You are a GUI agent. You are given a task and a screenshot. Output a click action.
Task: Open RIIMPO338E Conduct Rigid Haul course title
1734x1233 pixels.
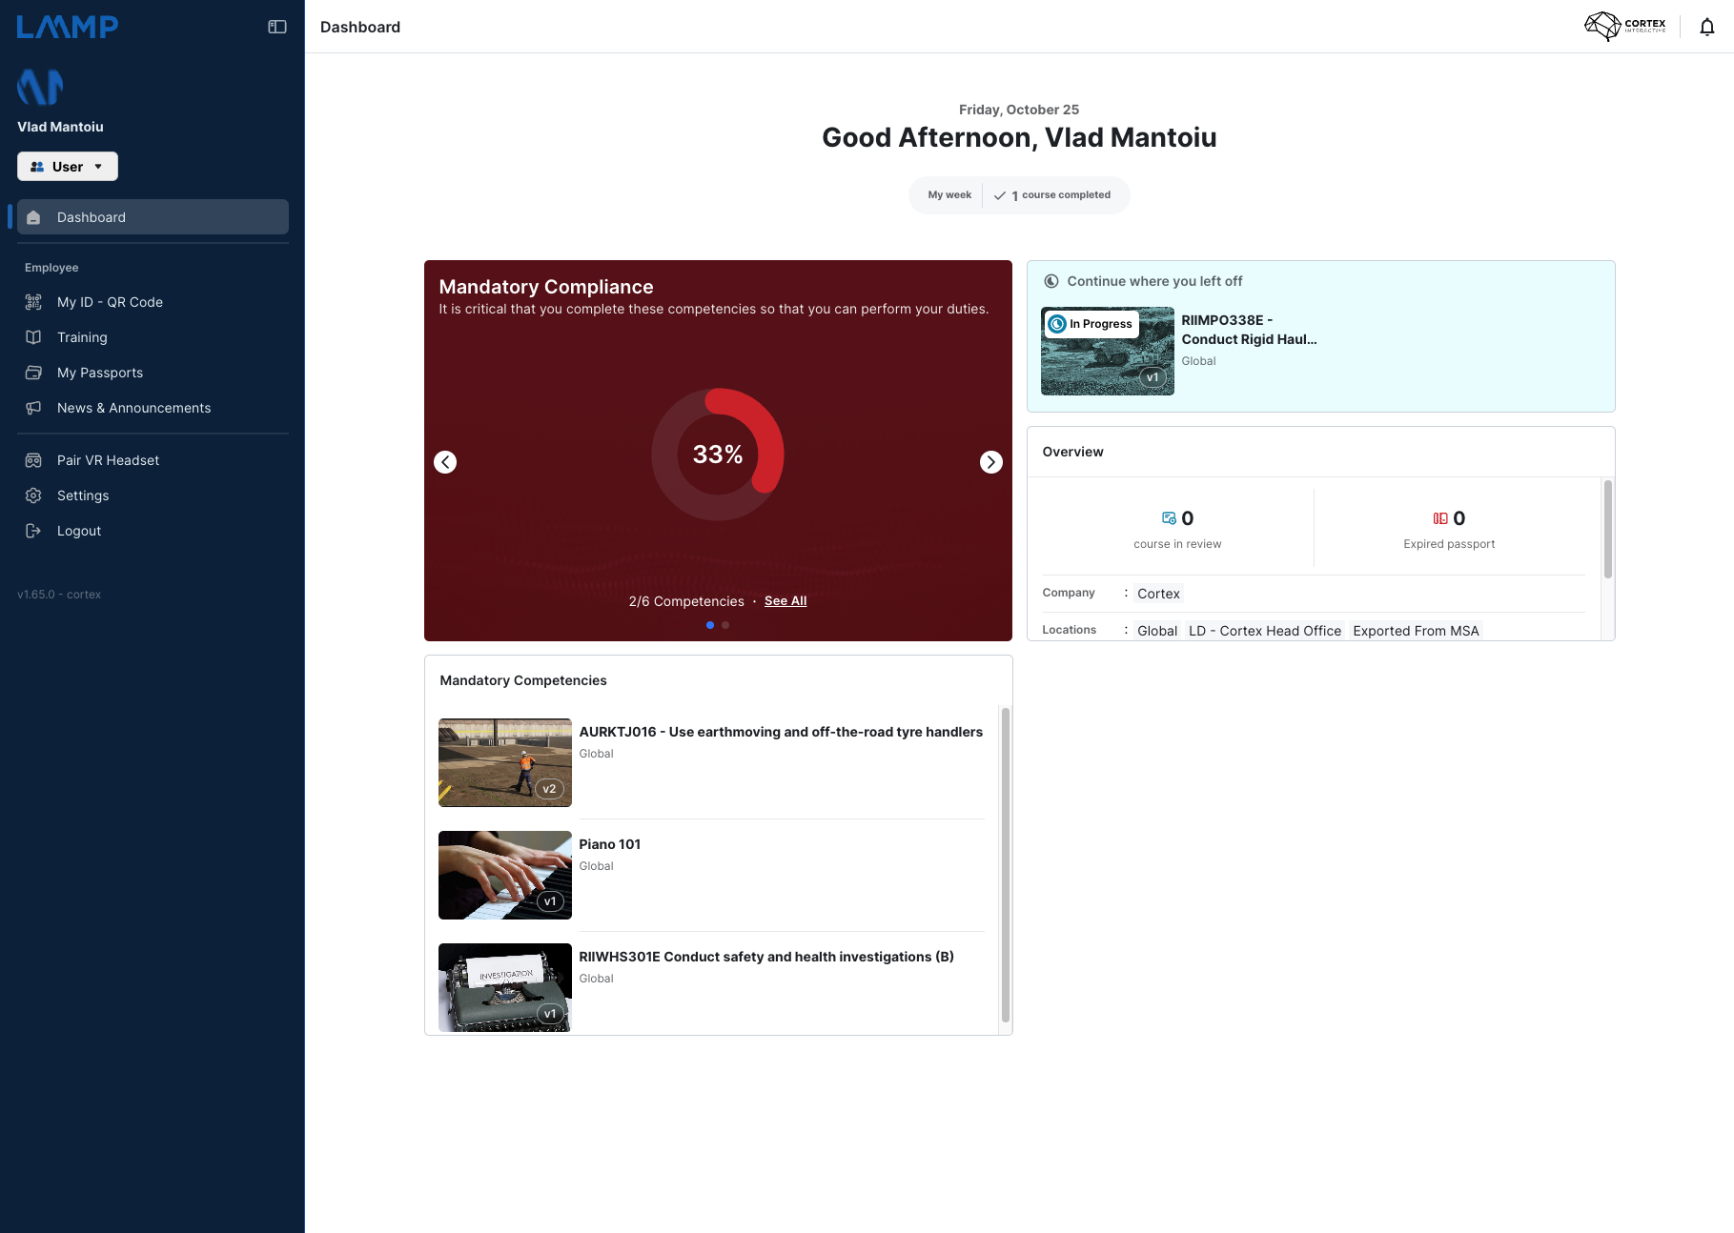pyautogui.click(x=1249, y=330)
